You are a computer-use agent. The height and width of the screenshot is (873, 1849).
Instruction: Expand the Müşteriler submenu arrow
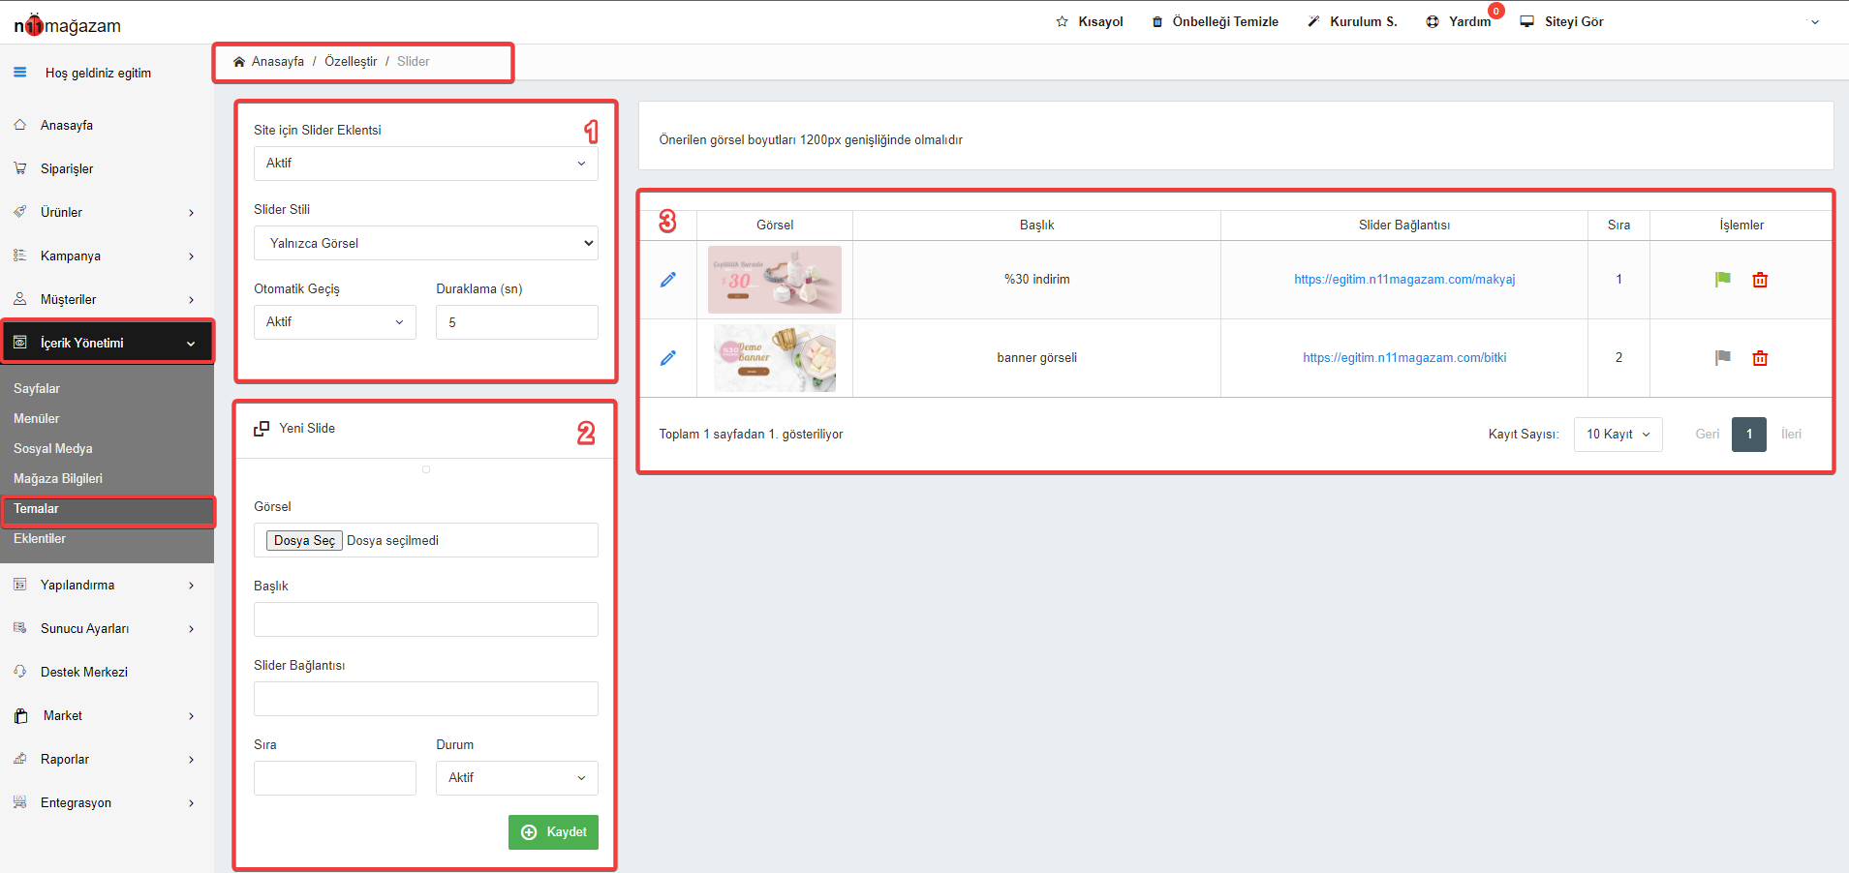[x=192, y=300]
